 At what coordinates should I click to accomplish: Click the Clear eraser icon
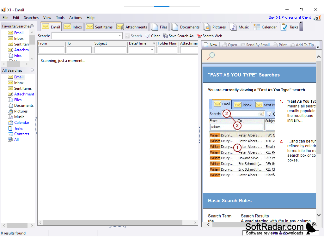pyautogui.click(x=148, y=36)
